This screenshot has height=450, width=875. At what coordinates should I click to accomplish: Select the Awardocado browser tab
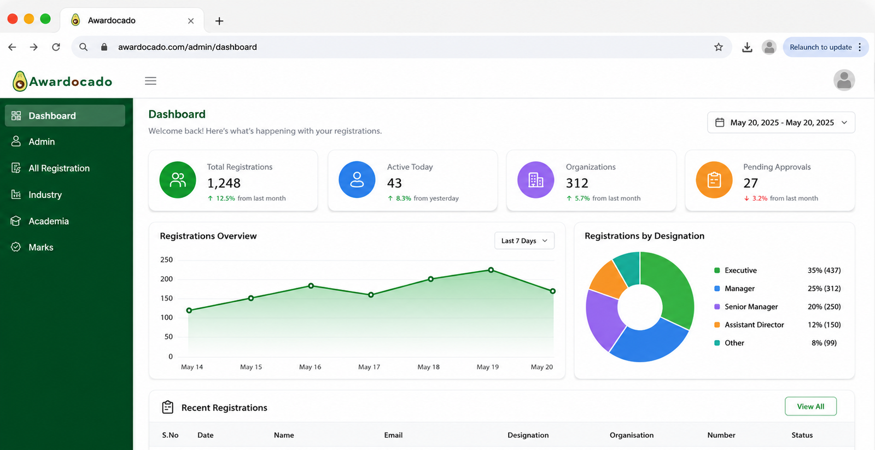pyautogui.click(x=132, y=20)
